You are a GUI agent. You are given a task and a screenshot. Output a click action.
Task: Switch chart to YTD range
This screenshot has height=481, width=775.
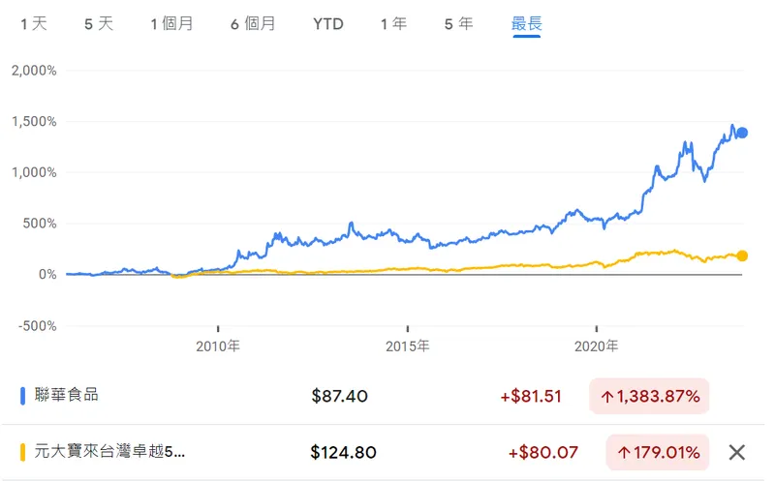pos(327,24)
